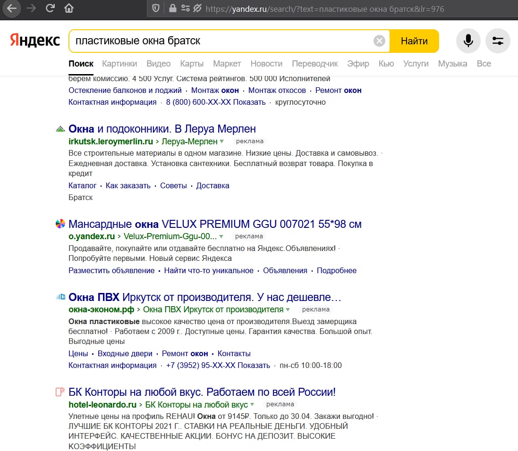Click the colorful o.yandex.ru favicon
Screen dimensions: 518x451
tap(60, 224)
